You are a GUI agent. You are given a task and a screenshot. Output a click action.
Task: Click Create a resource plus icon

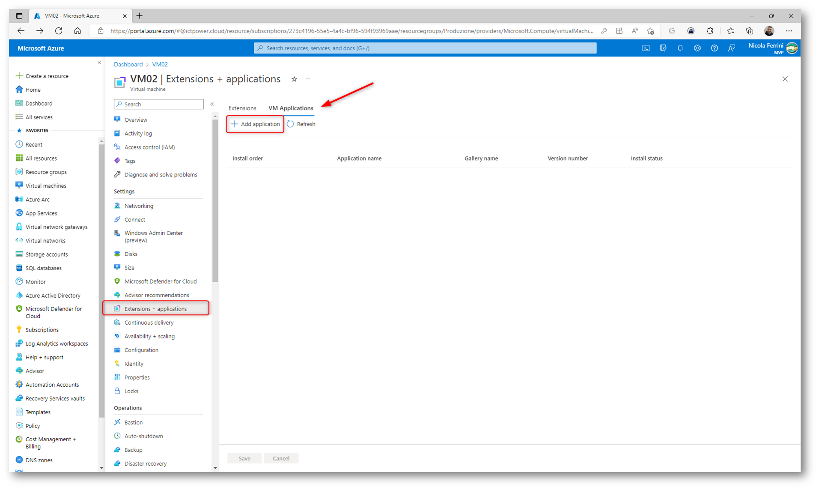pyautogui.click(x=19, y=75)
